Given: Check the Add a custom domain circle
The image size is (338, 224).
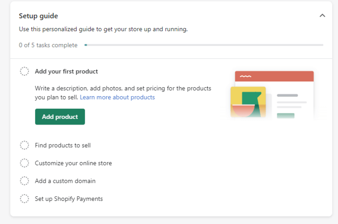Looking at the screenshot, I should click(x=24, y=181).
